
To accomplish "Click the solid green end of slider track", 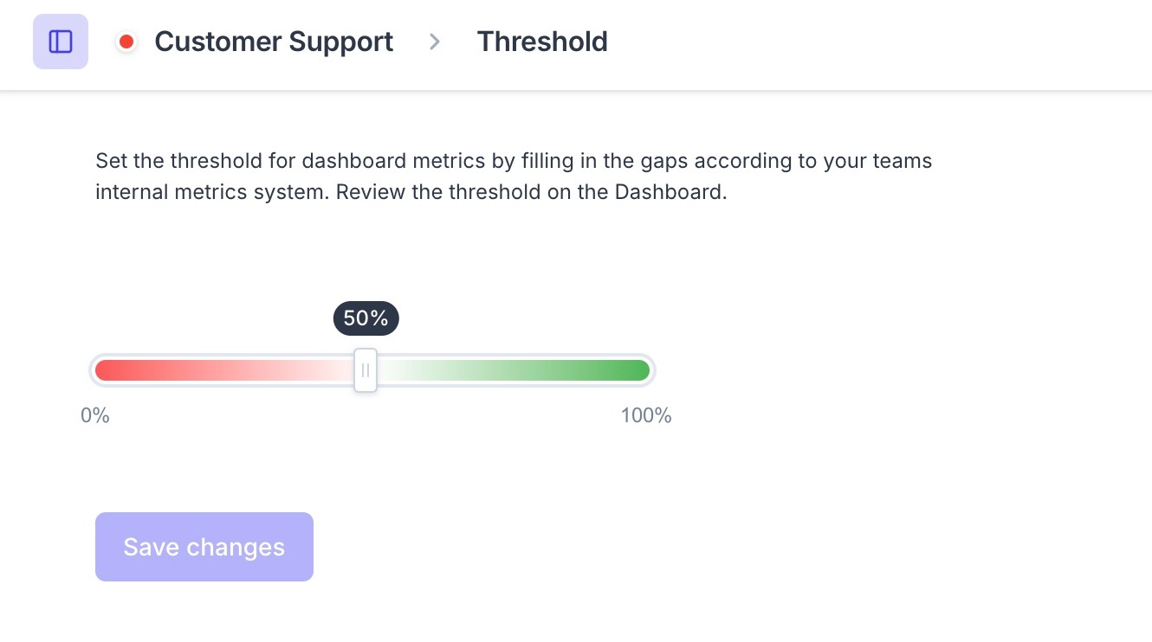I will click(x=637, y=370).
